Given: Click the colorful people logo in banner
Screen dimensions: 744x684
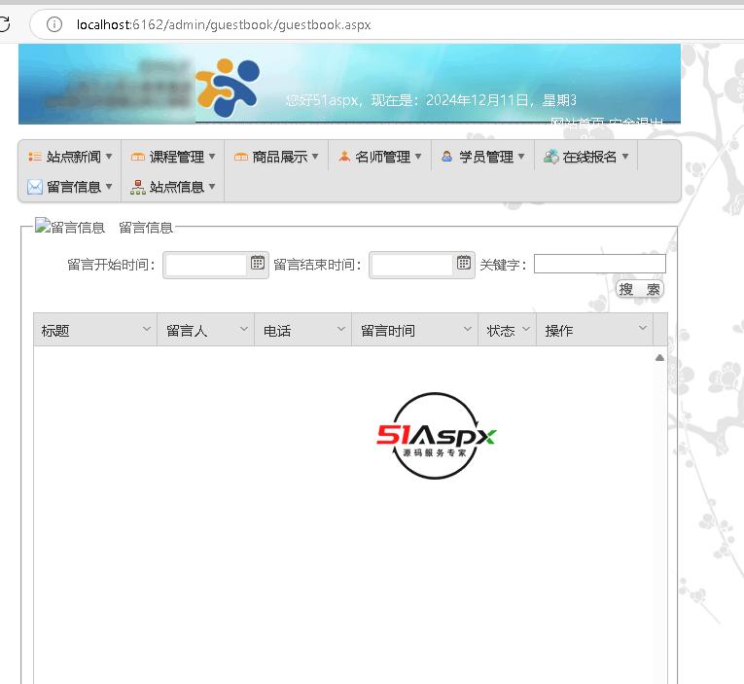Looking at the screenshot, I should [228, 88].
